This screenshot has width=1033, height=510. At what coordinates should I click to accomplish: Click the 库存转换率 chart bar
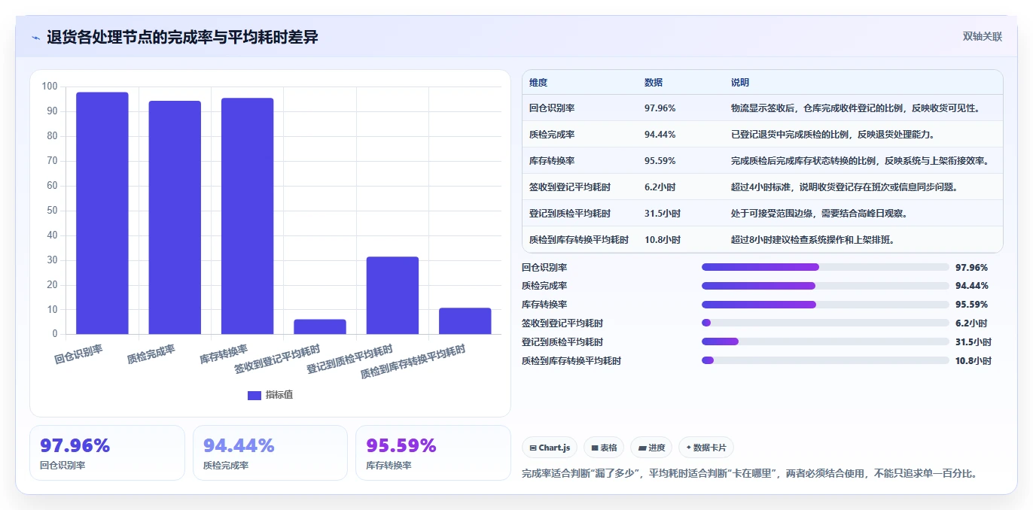tap(247, 216)
